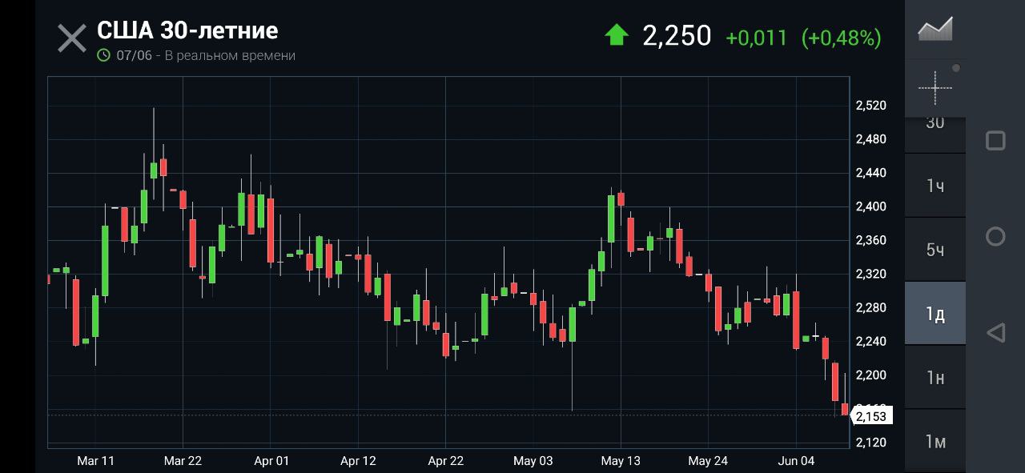Viewport: 1025px width, 473px height.
Task: Click the Mar 11 date label
Action: [x=95, y=460]
